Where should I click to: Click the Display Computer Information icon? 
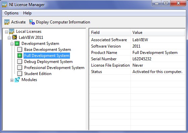coord(32,22)
